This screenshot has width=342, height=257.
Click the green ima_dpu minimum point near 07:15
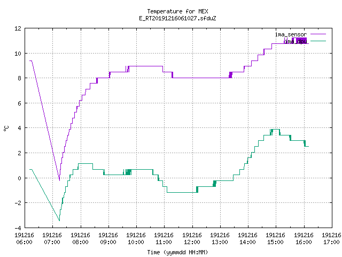59,220
